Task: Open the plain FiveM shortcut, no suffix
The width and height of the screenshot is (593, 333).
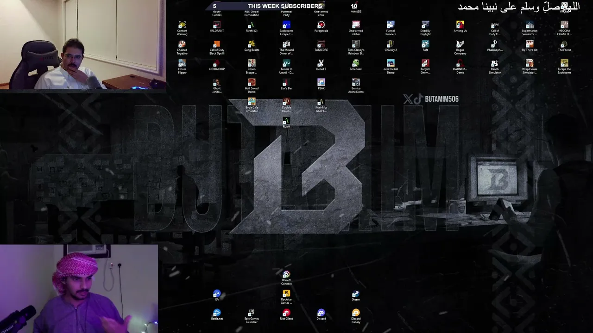Action: click(286, 123)
